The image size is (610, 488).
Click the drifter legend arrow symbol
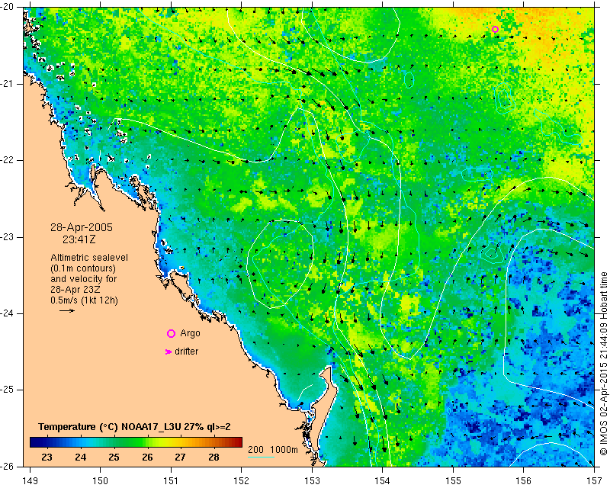(x=169, y=352)
